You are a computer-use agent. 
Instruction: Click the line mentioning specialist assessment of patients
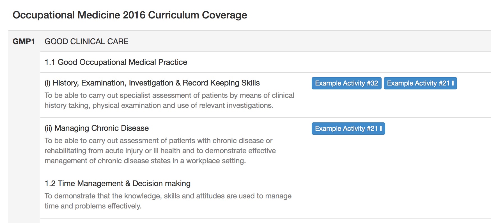coord(169,95)
